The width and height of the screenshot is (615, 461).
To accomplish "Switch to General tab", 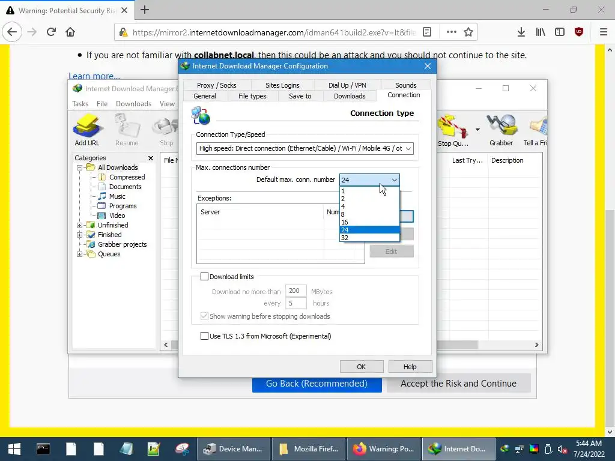I will (x=205, y=96).
